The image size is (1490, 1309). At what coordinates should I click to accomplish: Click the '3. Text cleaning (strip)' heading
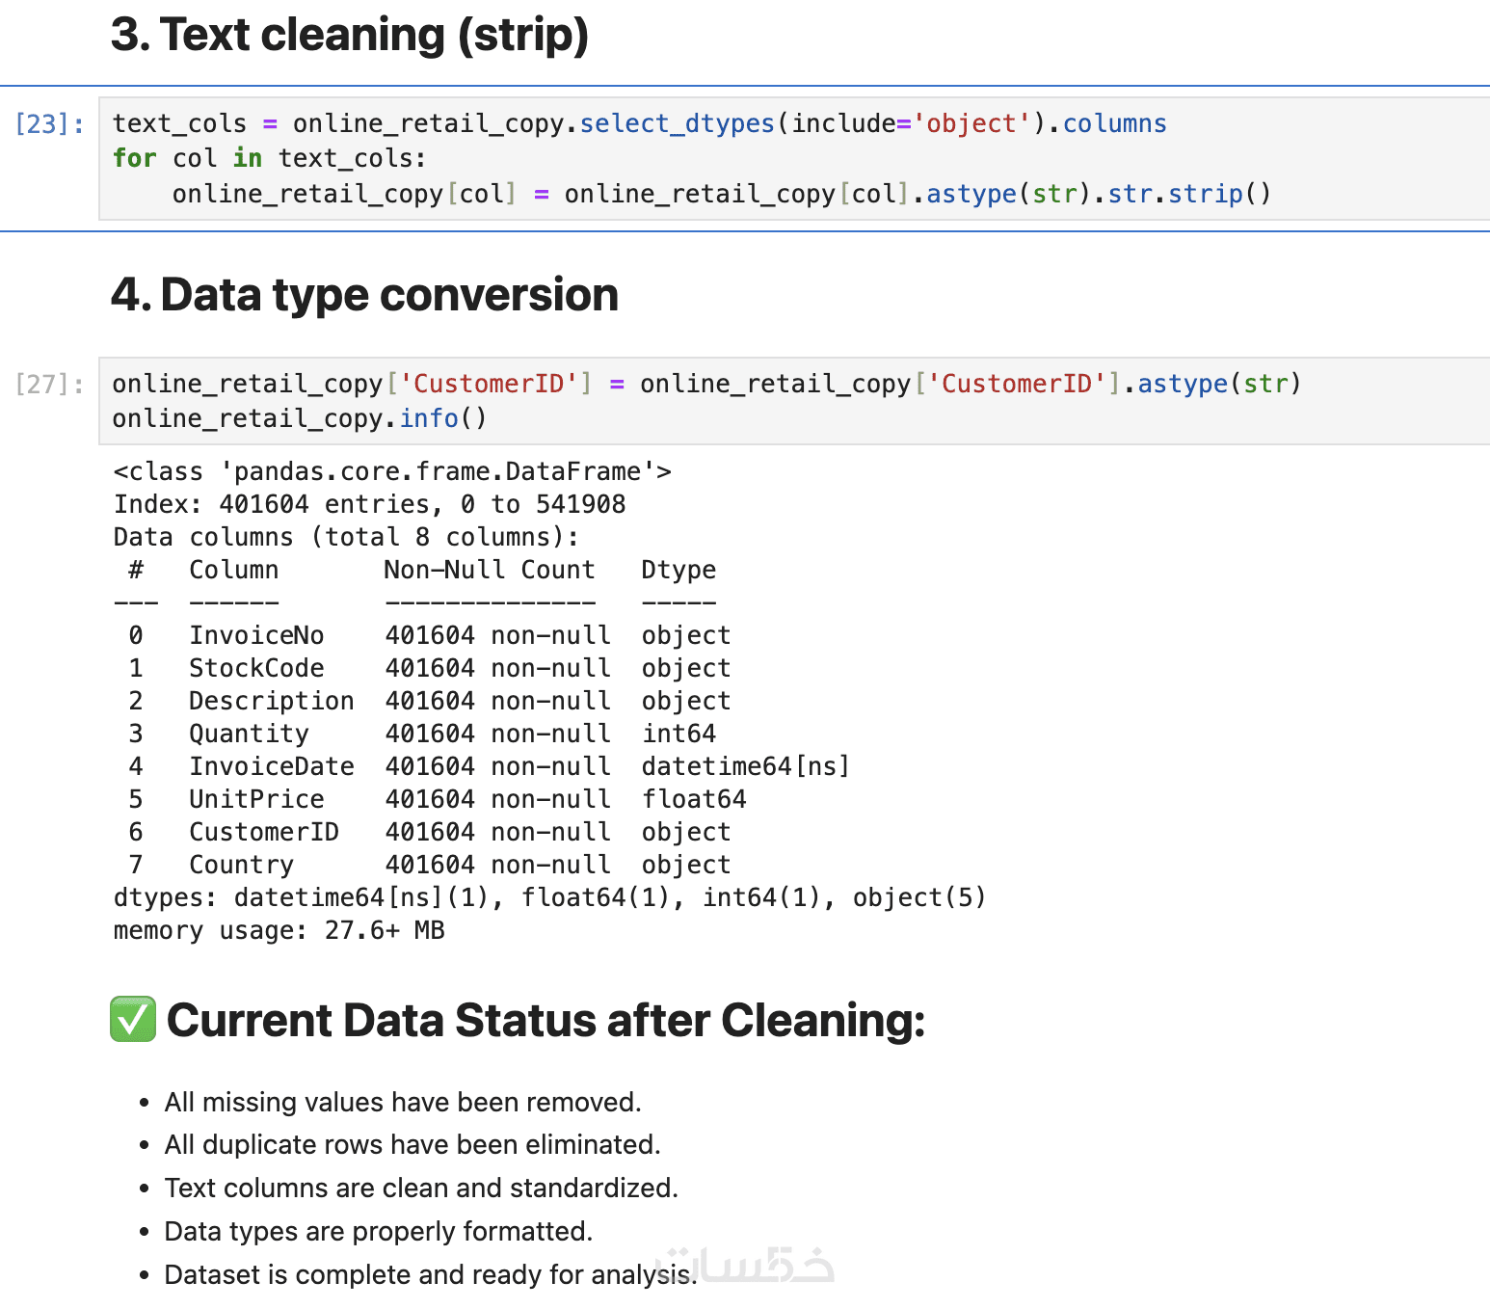[x=350, y=36]
